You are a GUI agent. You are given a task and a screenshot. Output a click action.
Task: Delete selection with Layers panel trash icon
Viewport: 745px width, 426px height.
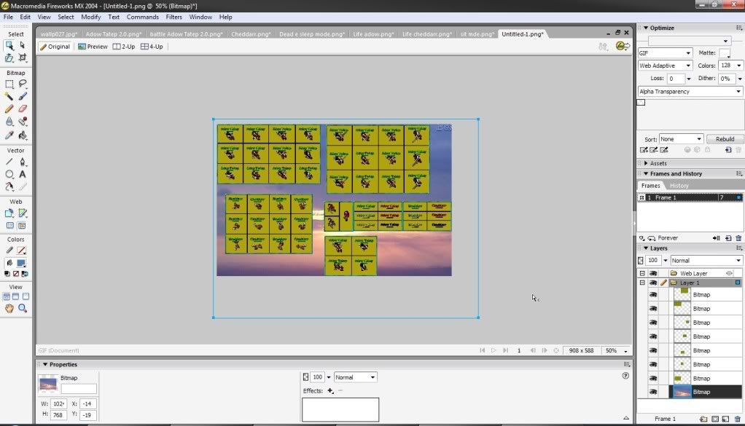click(738, 419)
